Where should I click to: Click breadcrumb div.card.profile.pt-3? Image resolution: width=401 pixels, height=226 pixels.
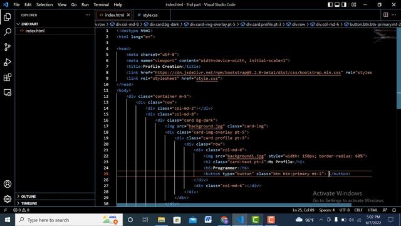click(263, 24)
